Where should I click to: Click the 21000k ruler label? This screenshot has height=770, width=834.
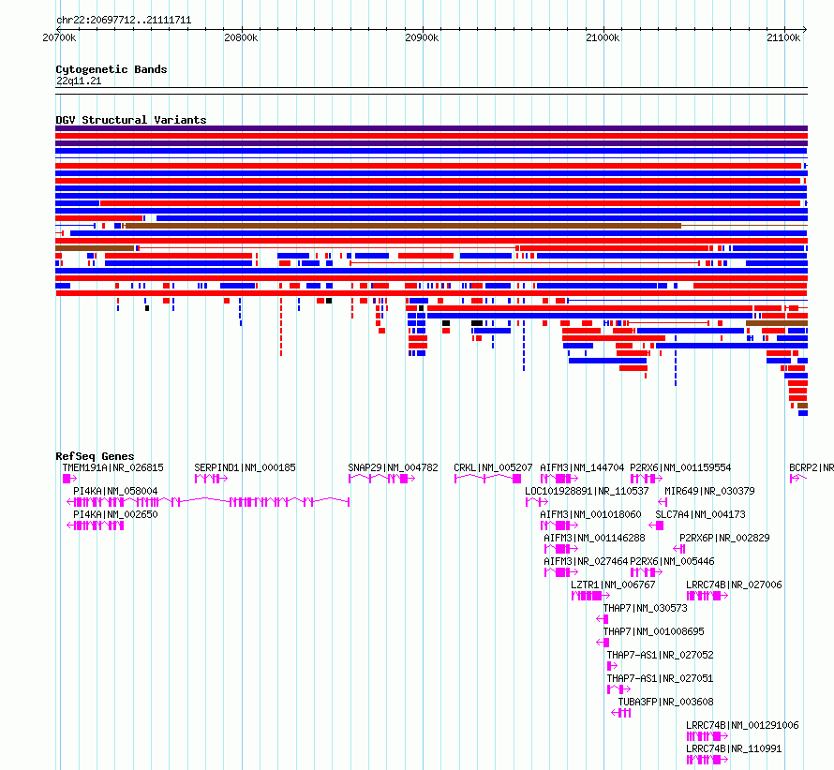(603, 37)
